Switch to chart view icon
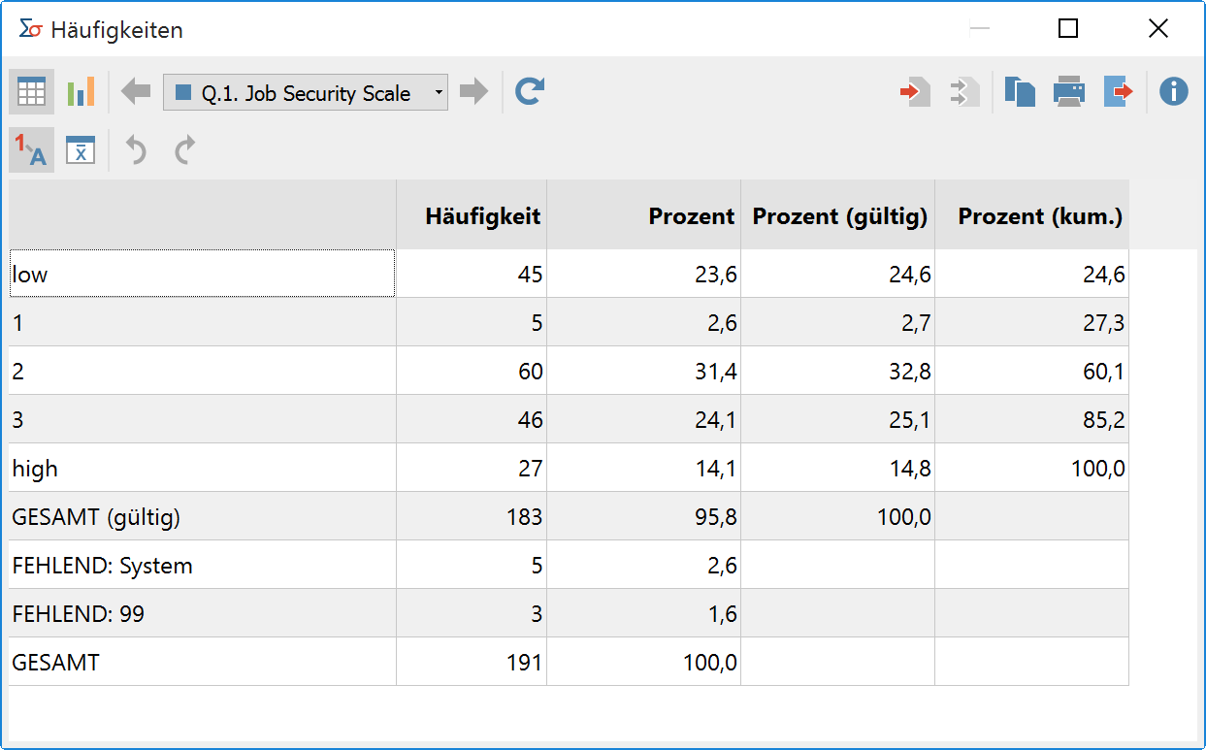Image resolution: width=1206 pixels, height=750 pixels. (x=81, y=92)
